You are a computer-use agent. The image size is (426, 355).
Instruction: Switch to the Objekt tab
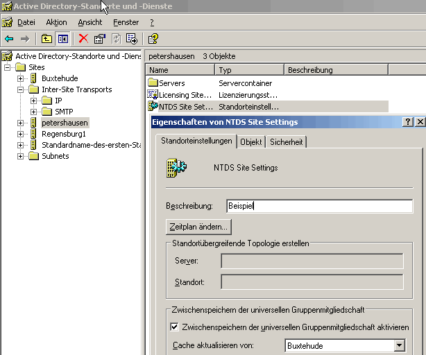click(x=250, y=142)
